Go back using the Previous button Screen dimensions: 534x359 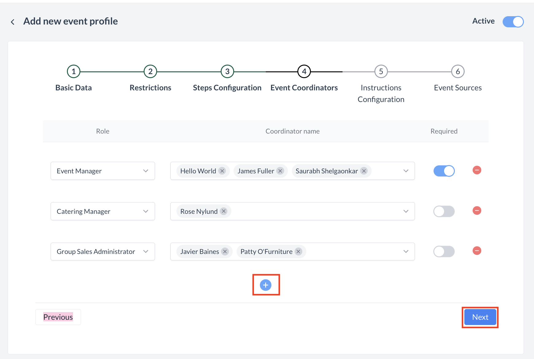(x=58, y=317)
